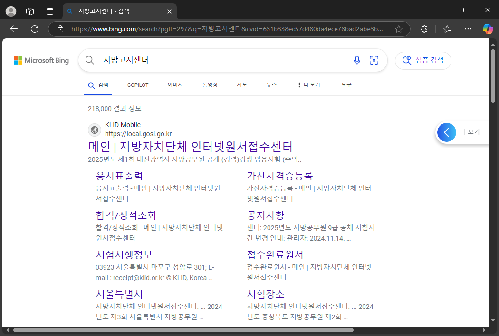499x336 pixels.
Task: Open the browser extensions puzzle icon
Action: tap(424, 29)
